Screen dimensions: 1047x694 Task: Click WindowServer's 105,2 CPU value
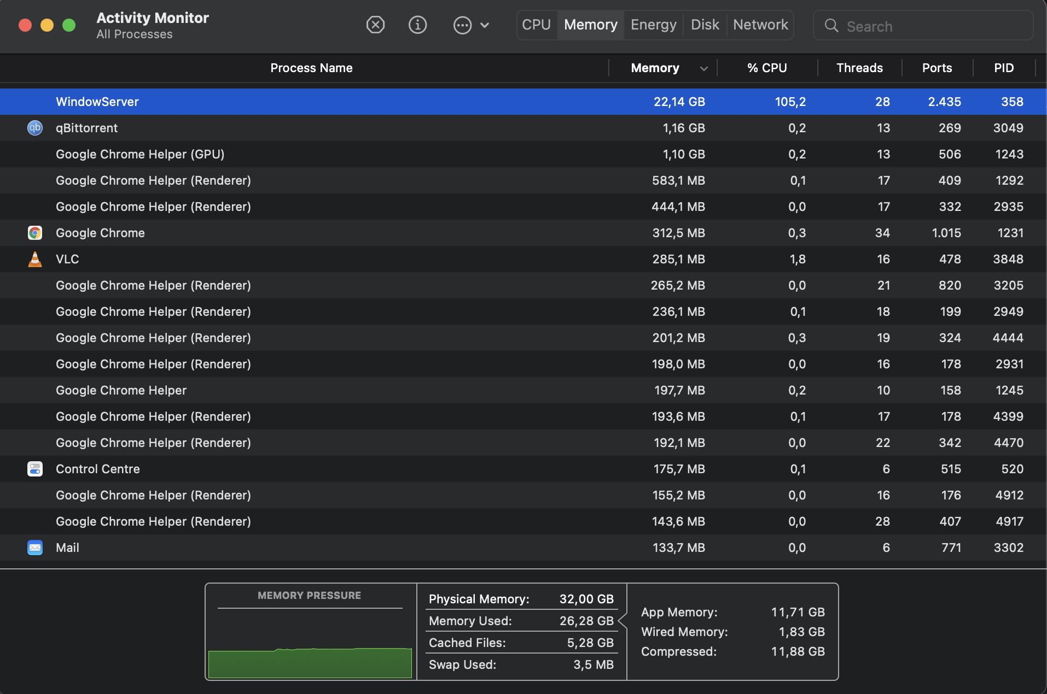(790, 102)
